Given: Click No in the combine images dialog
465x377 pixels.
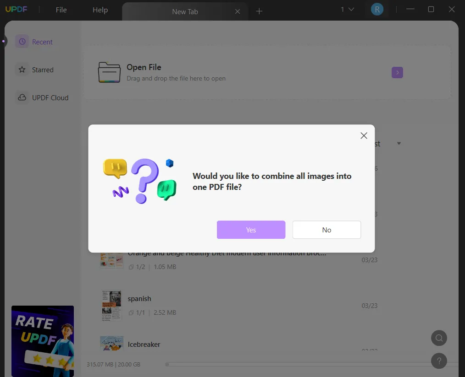Looking at the screenshot, I should 327,230.
